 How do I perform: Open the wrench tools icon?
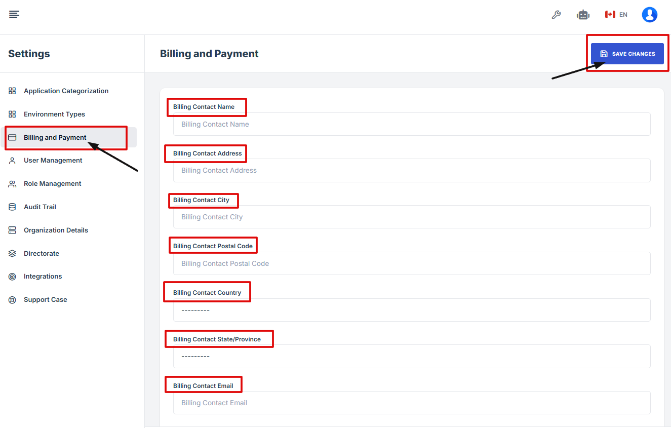pos(556,15)
